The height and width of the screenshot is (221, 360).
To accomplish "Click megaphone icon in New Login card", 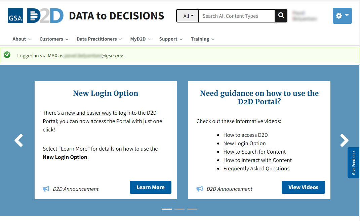I will 46,189.
